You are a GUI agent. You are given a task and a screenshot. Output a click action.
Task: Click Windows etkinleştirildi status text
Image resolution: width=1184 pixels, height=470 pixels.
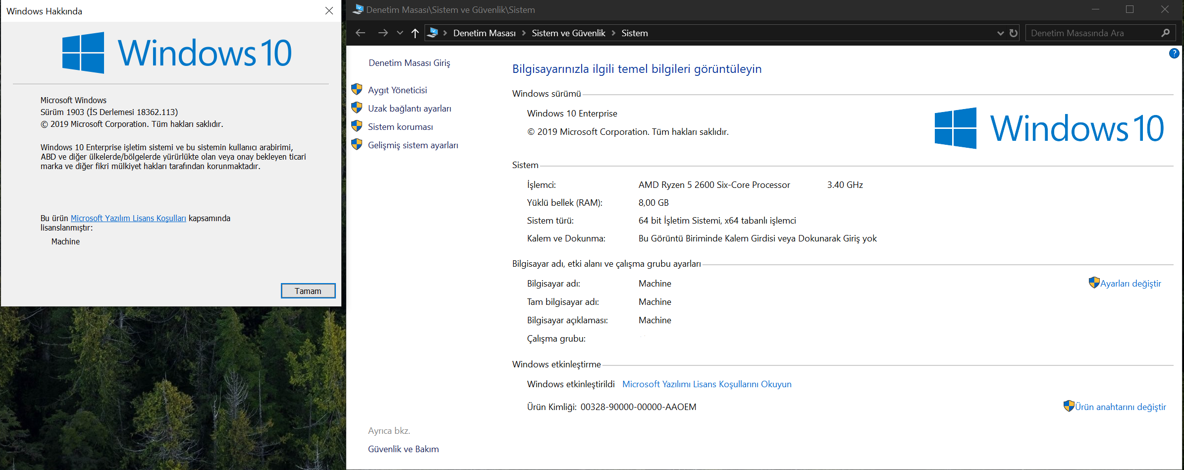tap(571, 384)
